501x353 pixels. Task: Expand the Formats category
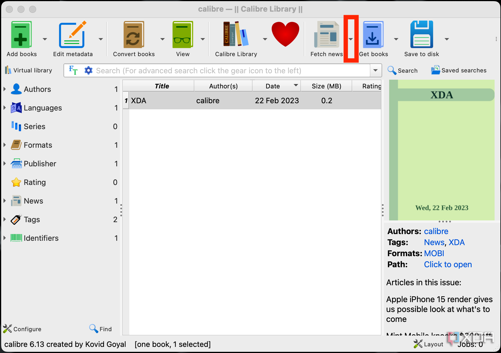[5, 145]
